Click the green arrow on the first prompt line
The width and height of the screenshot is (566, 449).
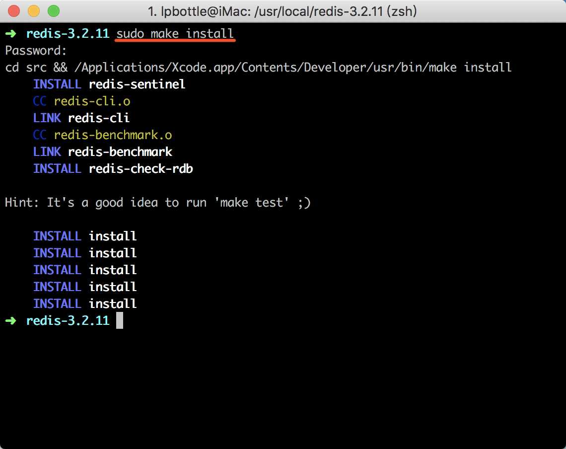(11, 34)
